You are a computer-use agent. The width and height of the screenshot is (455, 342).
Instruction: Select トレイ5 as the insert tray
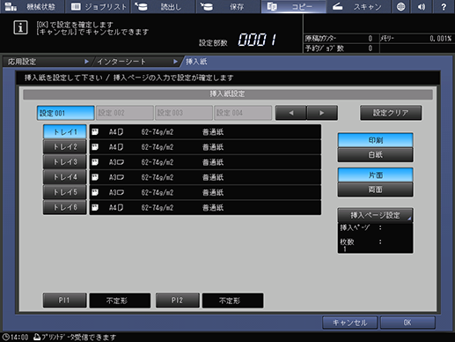pos(65,192)
